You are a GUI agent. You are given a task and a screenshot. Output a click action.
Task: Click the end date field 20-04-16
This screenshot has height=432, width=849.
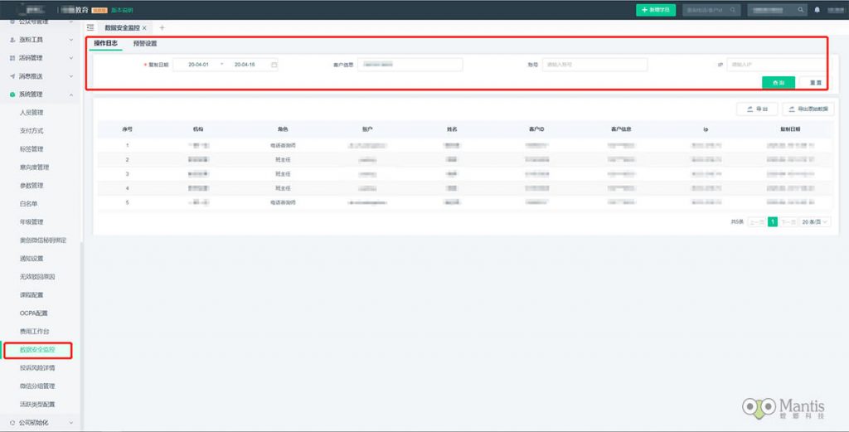[245, 65]
